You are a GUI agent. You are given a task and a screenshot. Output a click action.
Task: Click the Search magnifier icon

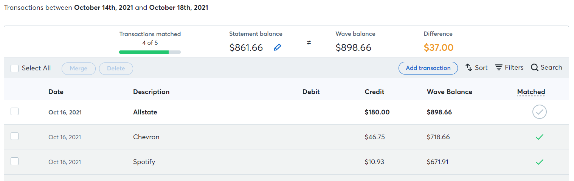pyautogui.click(x=535, y=68)
